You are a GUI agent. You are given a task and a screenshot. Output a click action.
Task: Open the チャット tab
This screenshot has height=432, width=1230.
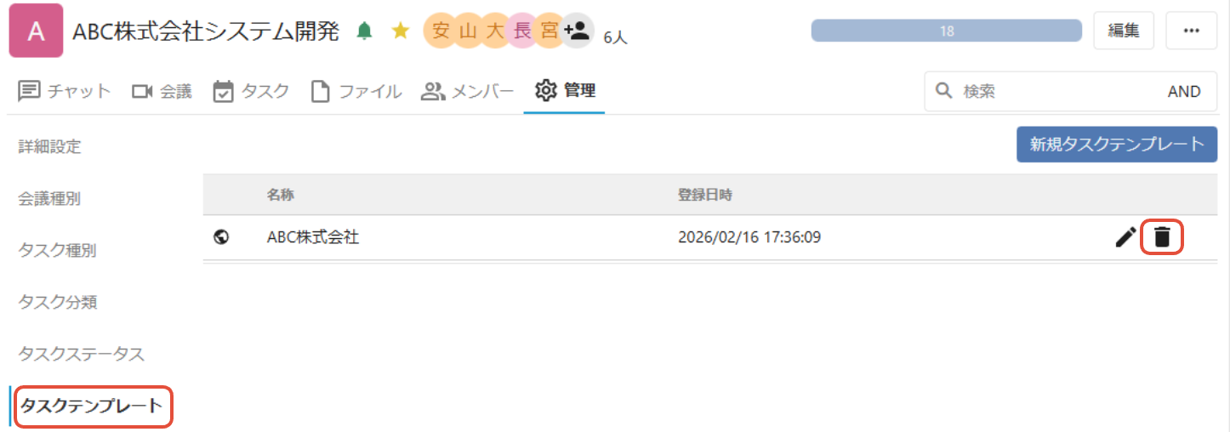65,91
